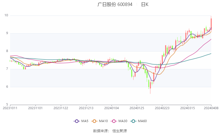Click the 20240223 x-axis date label
The image size is (220, 134).
(x=162, y=108)
